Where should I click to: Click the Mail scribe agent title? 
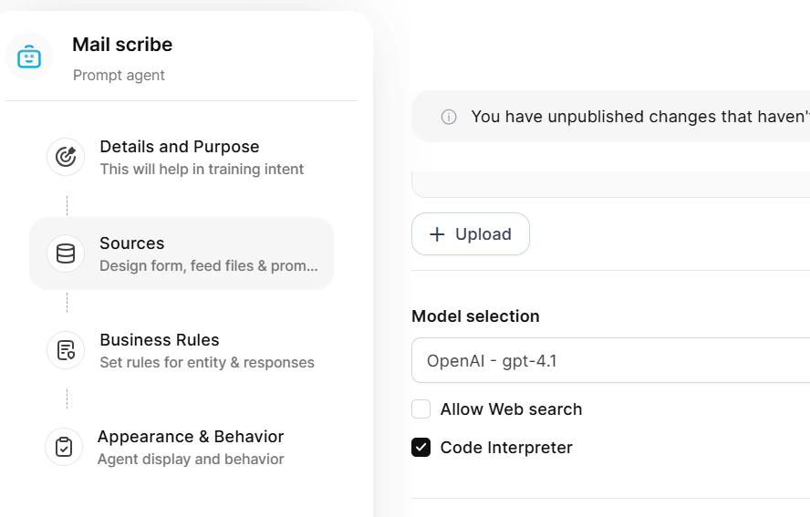pyautogui.click(x=122, y=45)
